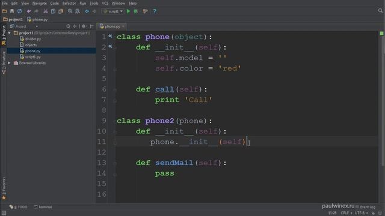385x216 pixels.
Task: Click the lock icon in status bar
Action: (x=373, y=213)
